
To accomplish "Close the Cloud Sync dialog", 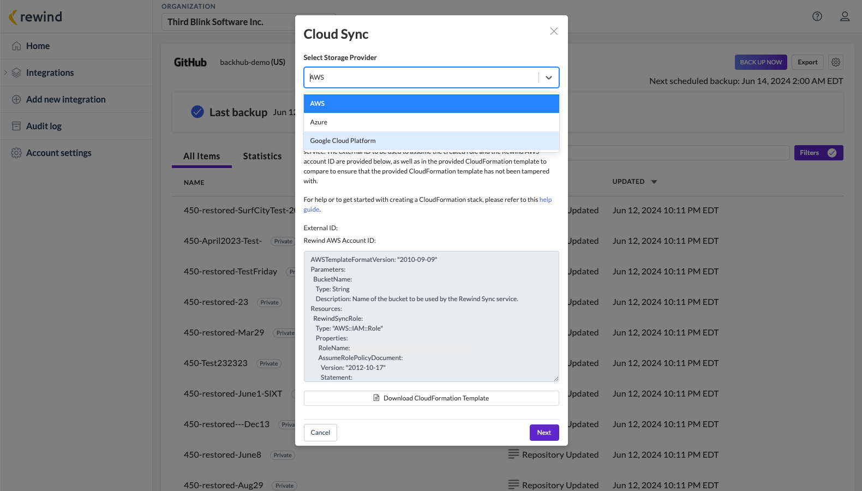I will (554, 31).
